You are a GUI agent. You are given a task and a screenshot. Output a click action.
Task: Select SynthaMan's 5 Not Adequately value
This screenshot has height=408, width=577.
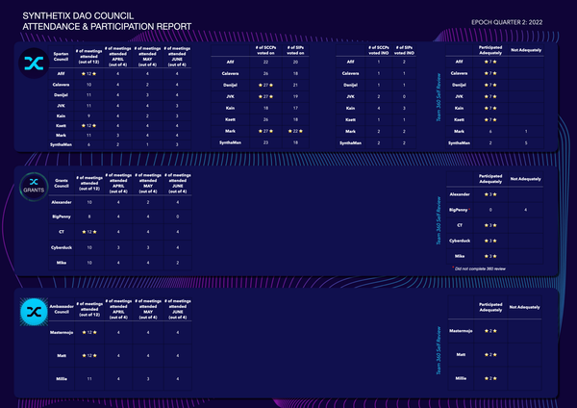coord(526,142)
